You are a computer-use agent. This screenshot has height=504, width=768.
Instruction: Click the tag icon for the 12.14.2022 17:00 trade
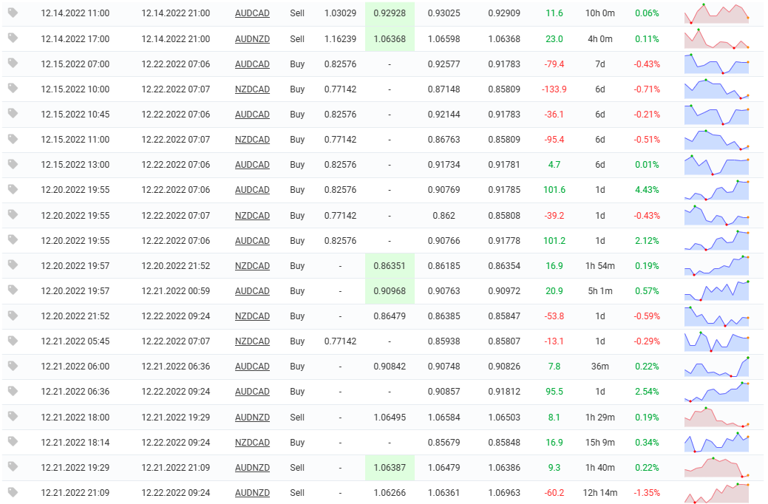13,38
